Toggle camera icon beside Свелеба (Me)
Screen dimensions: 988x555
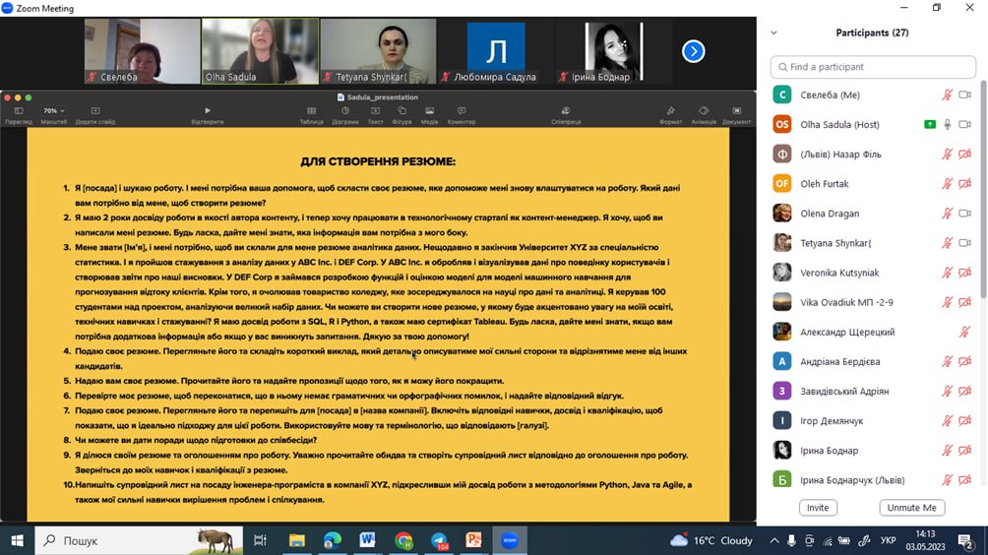point(965,95)
